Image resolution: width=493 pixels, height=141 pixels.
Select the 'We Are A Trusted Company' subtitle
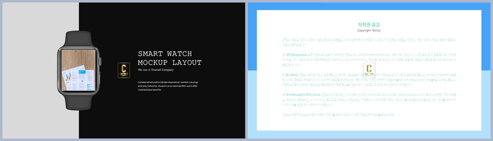pos(156,70)
